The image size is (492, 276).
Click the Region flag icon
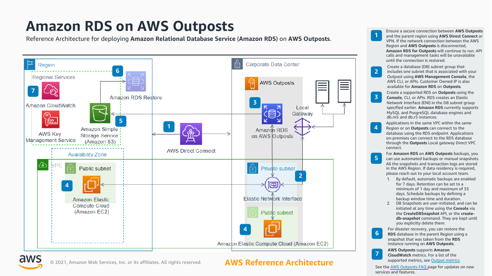[x=30, y=64]
